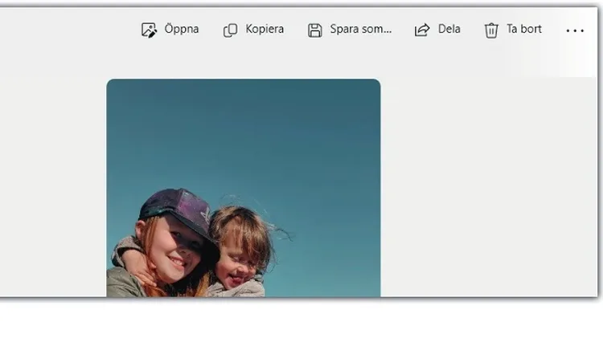Click the photo of two children
Screen dimensions: 603x338
(x=244, y=188)
